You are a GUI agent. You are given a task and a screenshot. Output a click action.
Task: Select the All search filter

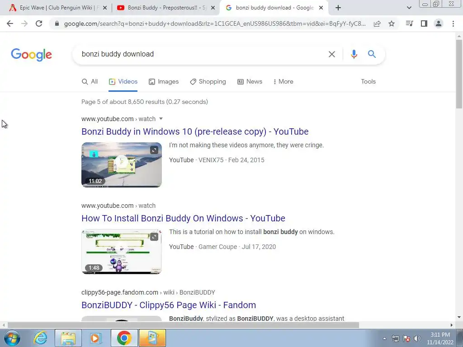point(90,81)
